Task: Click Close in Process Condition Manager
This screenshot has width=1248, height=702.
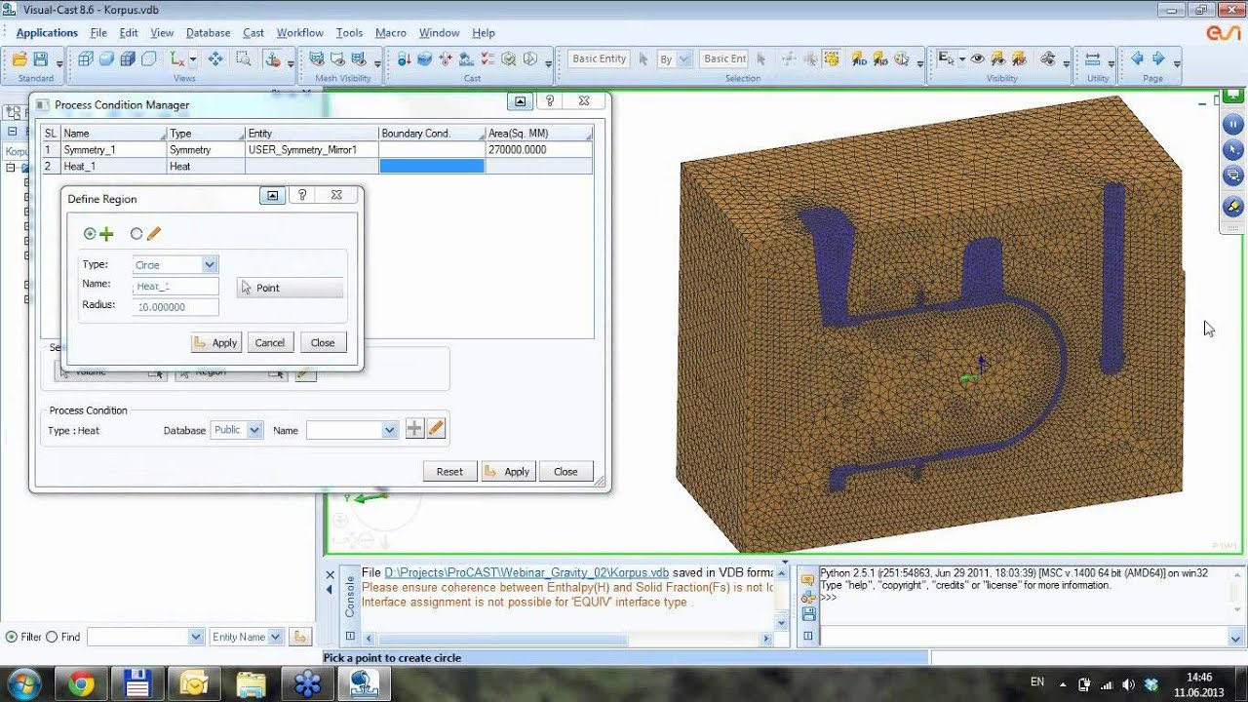Action: point(565,471)
